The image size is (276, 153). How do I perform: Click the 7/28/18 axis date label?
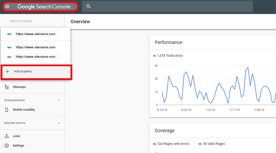click(259, 110)
